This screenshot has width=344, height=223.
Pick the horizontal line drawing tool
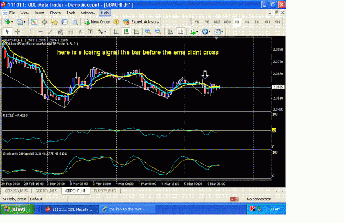[x=40, y=31]
